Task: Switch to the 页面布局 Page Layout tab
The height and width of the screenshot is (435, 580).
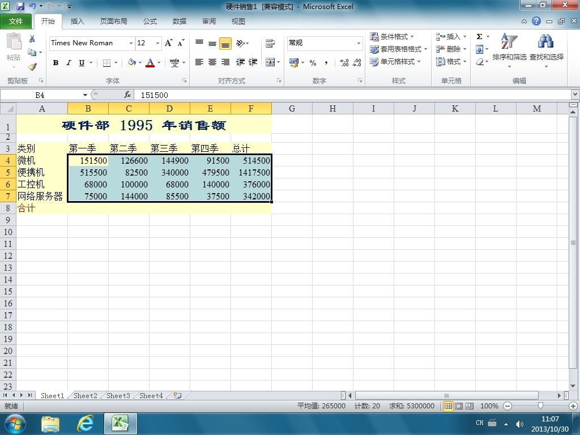Action: 113,22
